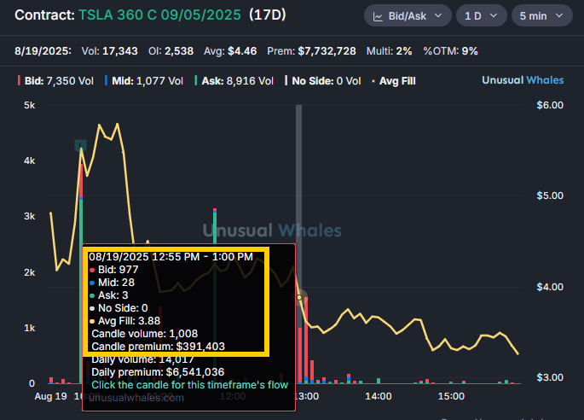Toggle the Ask volume legend entry

[x=234, y=81]
